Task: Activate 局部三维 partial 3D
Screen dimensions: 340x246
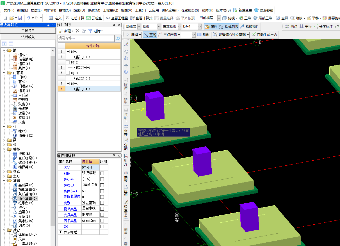Action: (x=263, y=18)
